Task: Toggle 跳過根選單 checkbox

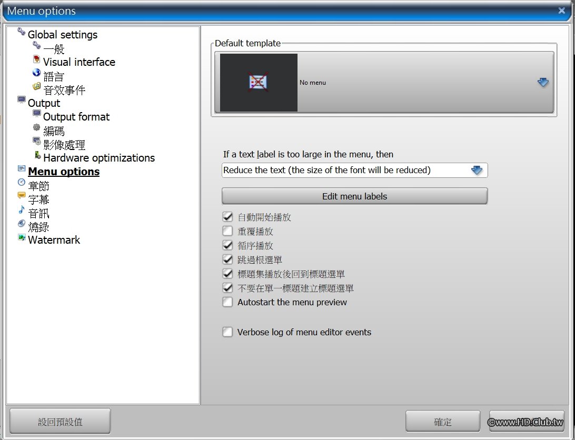Action: (227, 259)
